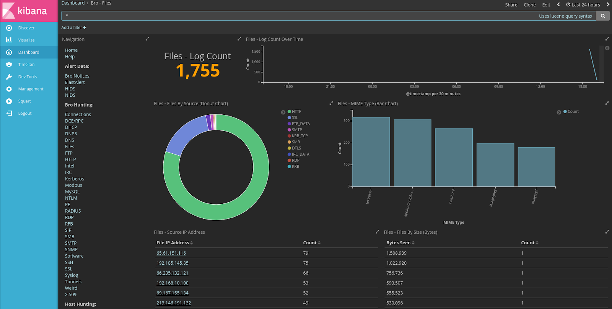Click the Logout door icon
The width and height of the screenshot is (612, 309).
(x=9, y=114)
